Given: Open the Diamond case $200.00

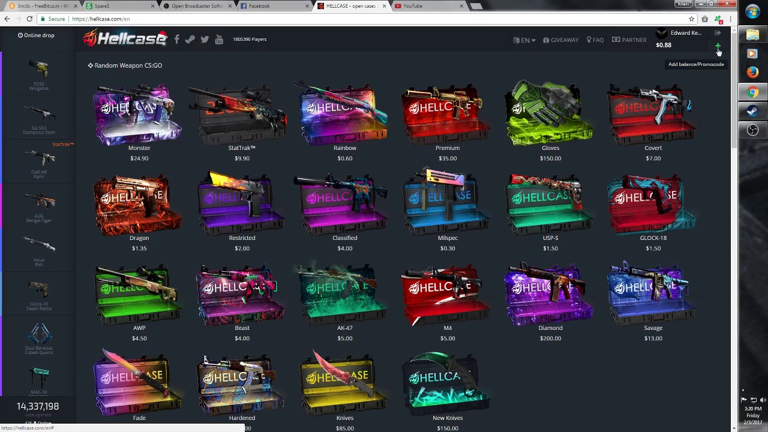Looking at the screenshot, I should pyautogui.click(x=550, y=302).
